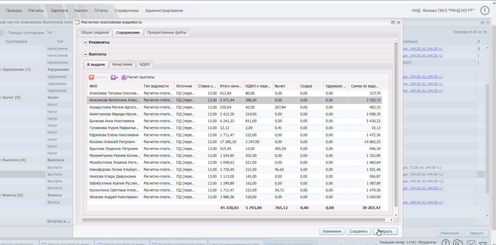Viewport: 496px width, 245px height.
Task: Sort by the ФИО column header
Action: tap(114, 86)
